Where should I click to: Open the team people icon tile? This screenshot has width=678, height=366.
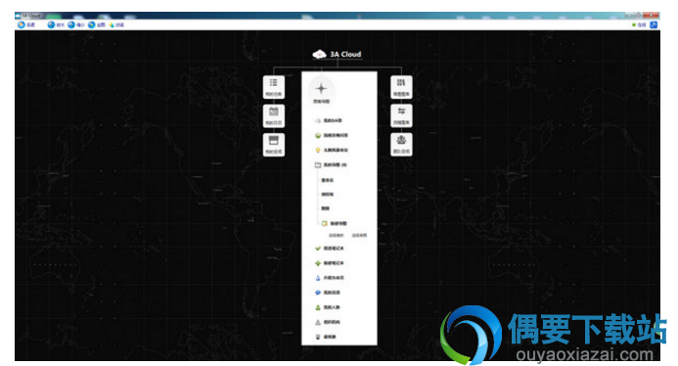[401, 144]
